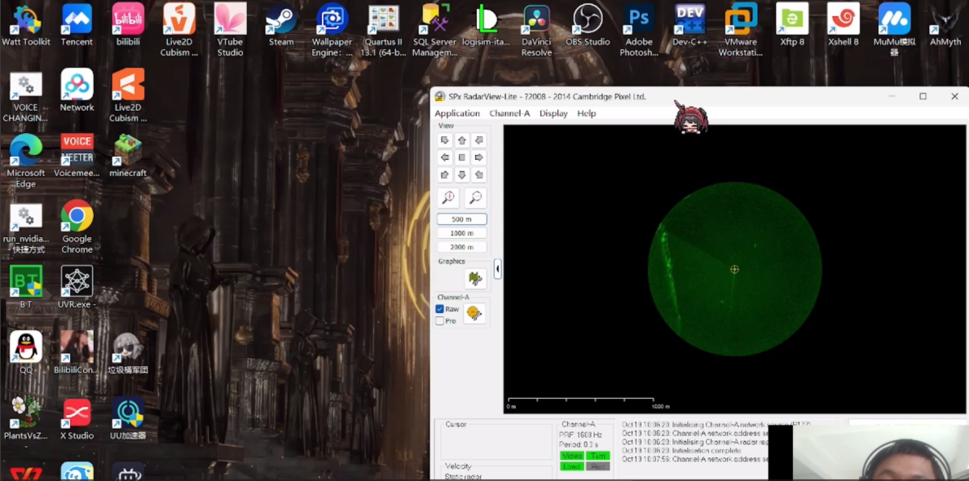This screenshot has height=481, width=969.
Task: Zoom out the radar view with minus magnifier
Action: pyautogui.click(x=475, y=198)
